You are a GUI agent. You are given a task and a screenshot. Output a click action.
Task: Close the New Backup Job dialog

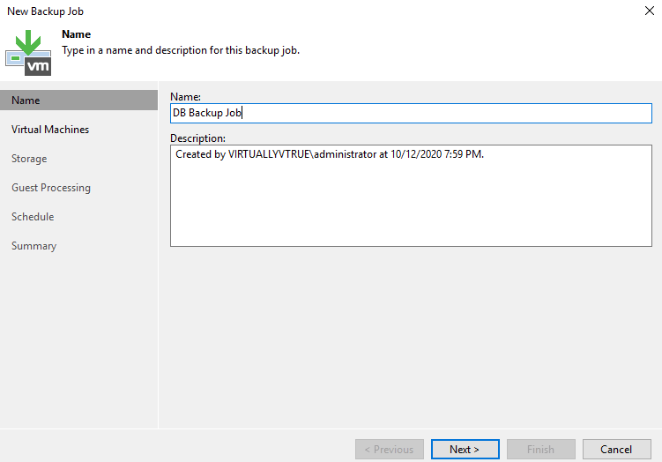649,11
